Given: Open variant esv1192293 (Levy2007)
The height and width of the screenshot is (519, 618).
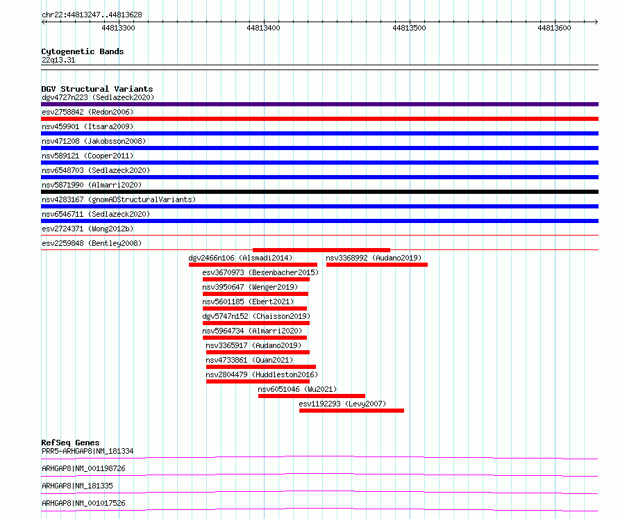Looking at the screenshot, I should 342,404.
